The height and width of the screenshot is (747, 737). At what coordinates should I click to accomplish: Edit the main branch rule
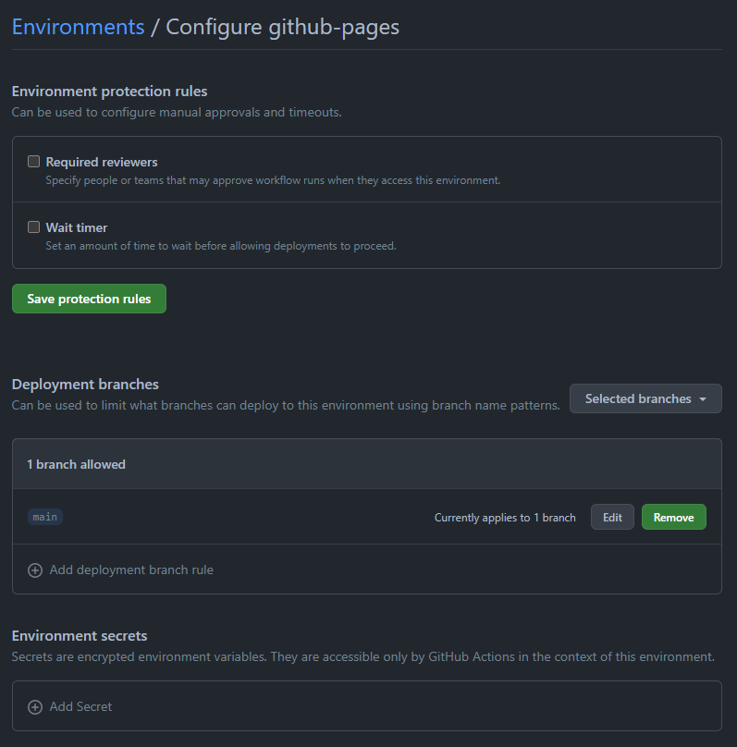click(x=612, y=518)
